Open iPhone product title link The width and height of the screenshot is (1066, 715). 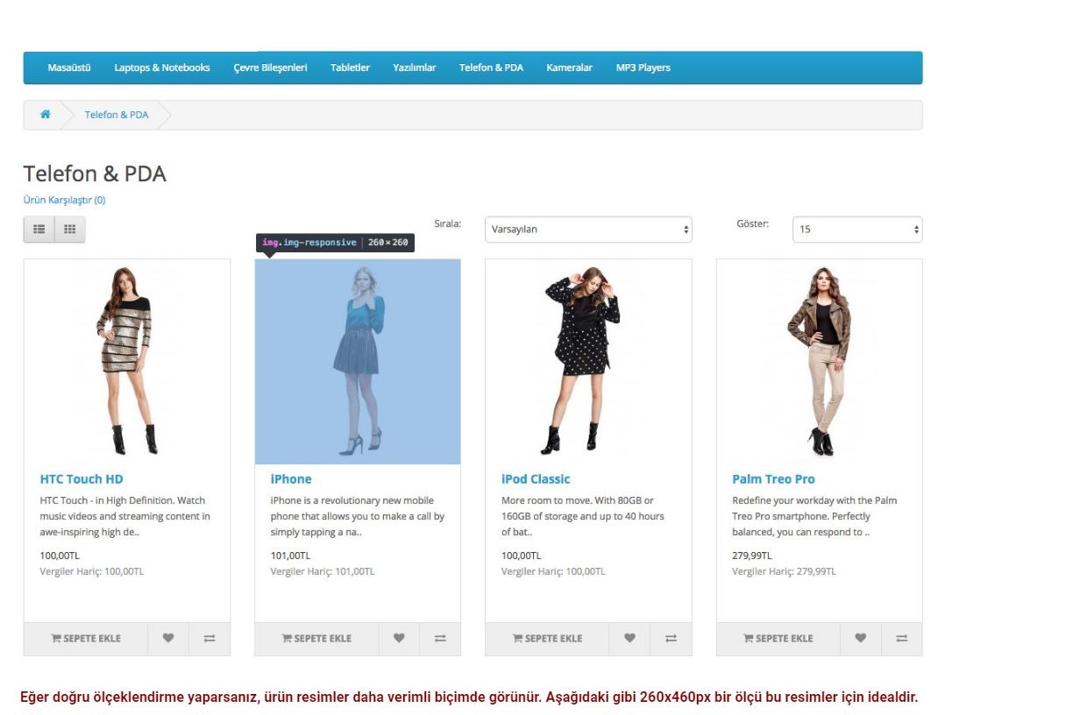(x=291, y=479)
